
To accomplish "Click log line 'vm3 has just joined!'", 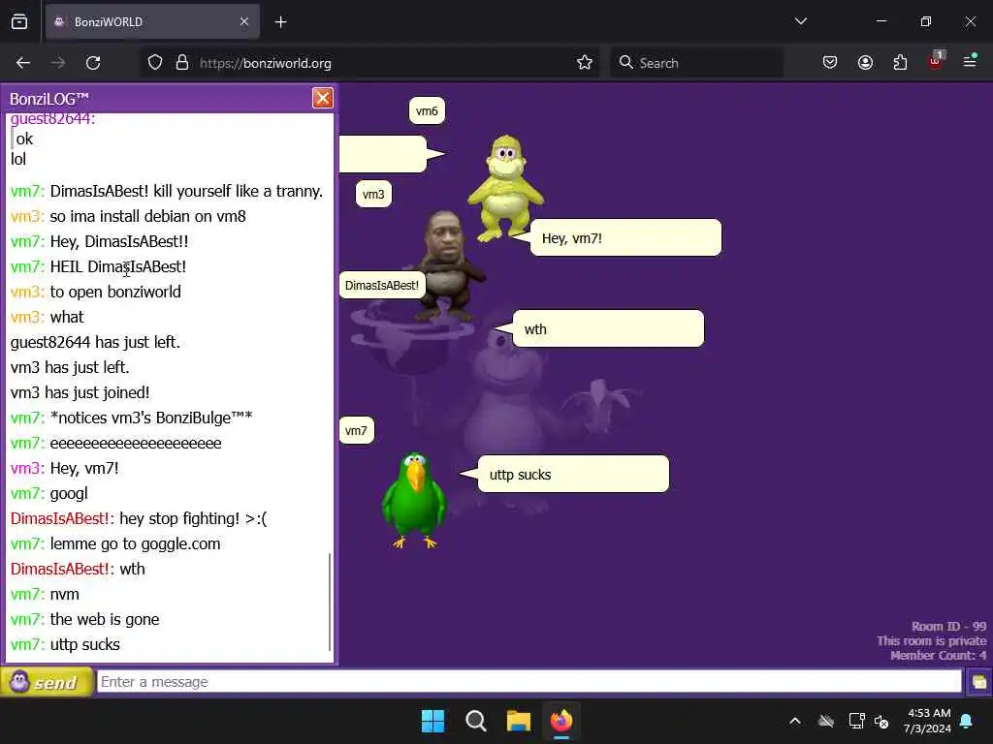I will point(80,393).
